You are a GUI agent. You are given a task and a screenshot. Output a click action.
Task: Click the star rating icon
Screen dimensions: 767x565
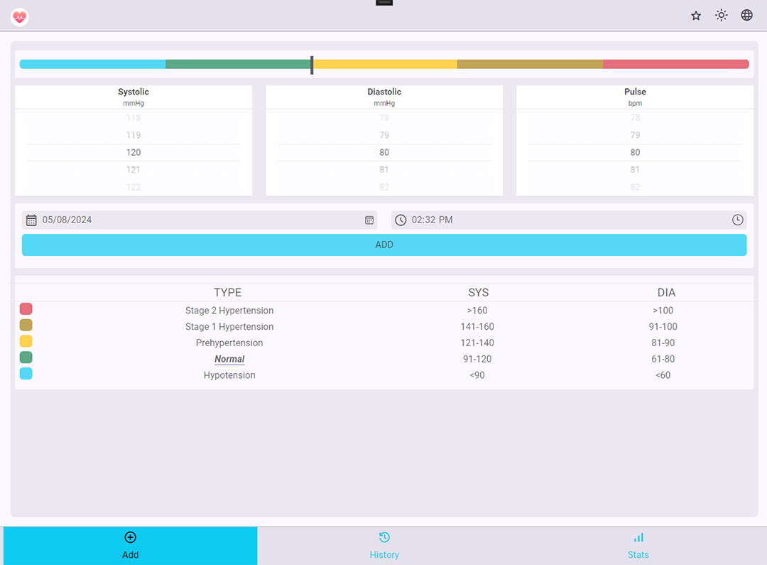coord(696,16)
